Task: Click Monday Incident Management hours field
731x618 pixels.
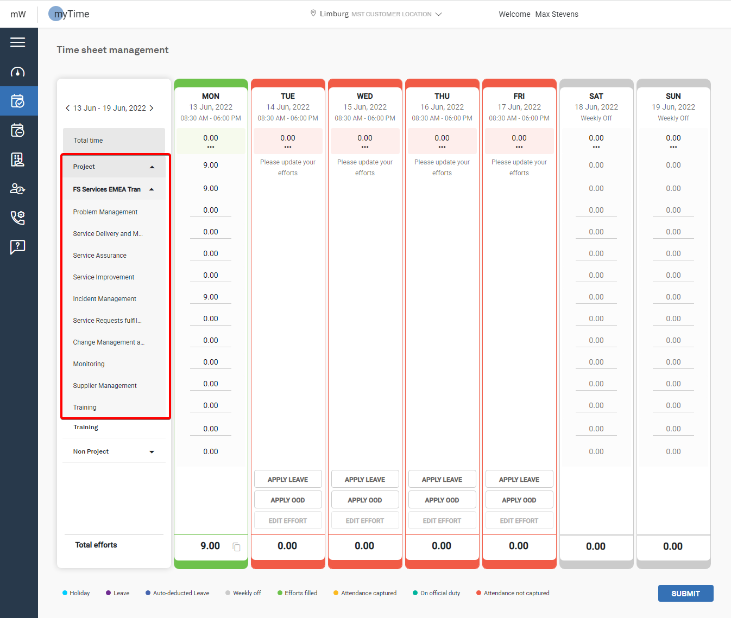Action: (211, 297)
